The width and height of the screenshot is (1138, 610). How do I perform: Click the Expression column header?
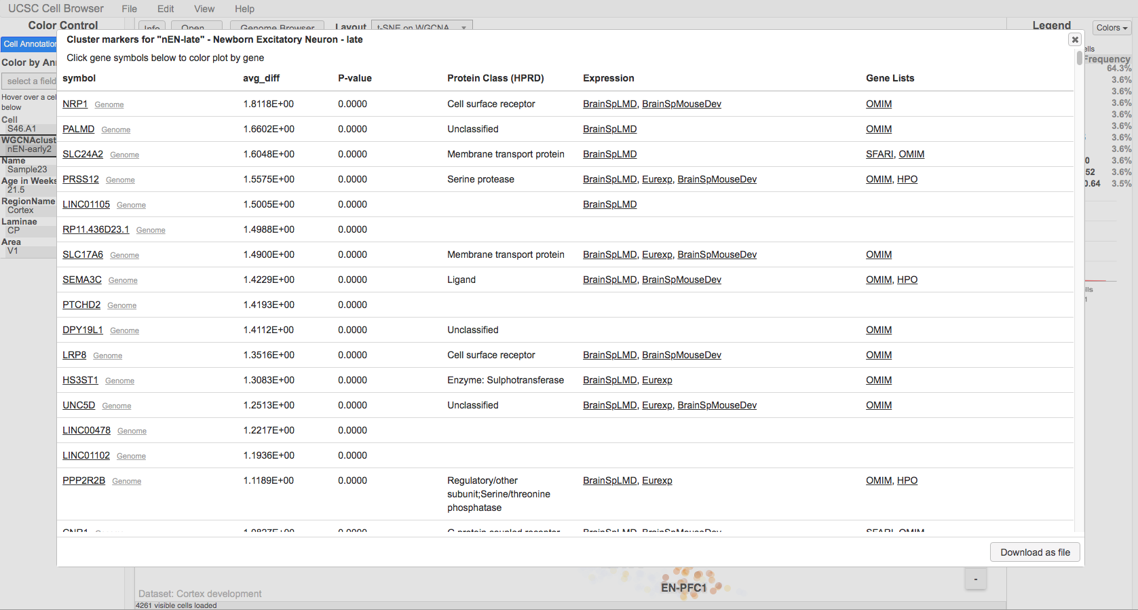point(608,78)
